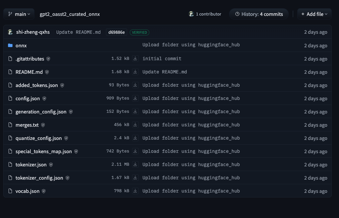Viewport: 339px width, 218px height.
Task: Open Upload folder commit in tokenizer.json row
Action: [x=191, y=164]
